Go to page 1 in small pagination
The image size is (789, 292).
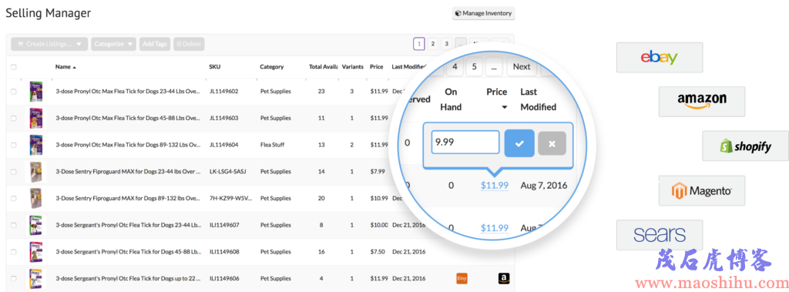(x=418, y=44)
